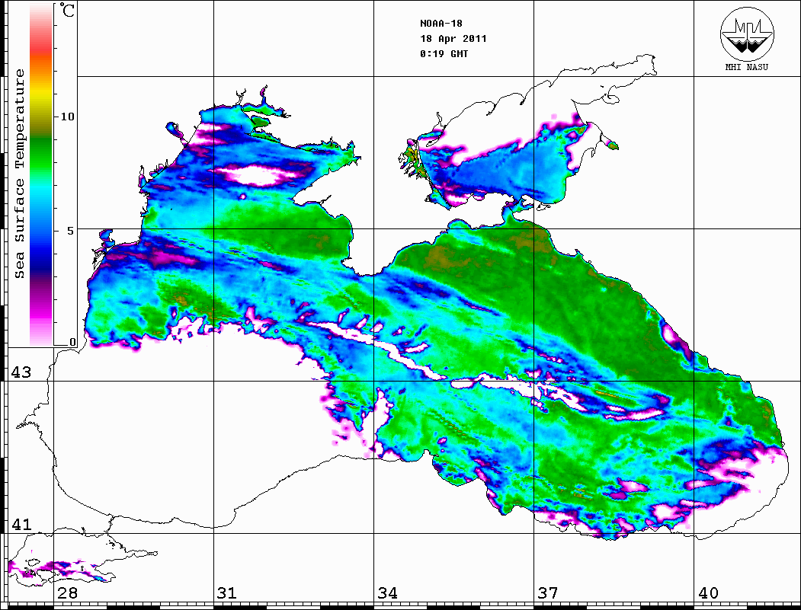801x610 pixels.
Task: Click the latitude label "41"
Action: pyautogui.click(x=21, y=524)
